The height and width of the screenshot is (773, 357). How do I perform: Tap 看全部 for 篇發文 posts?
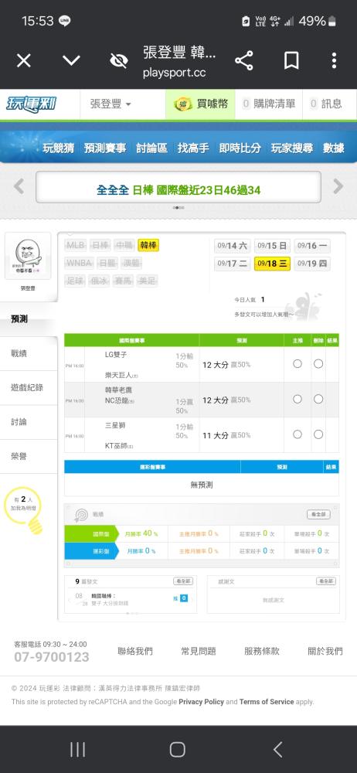(x=183, y=581)
